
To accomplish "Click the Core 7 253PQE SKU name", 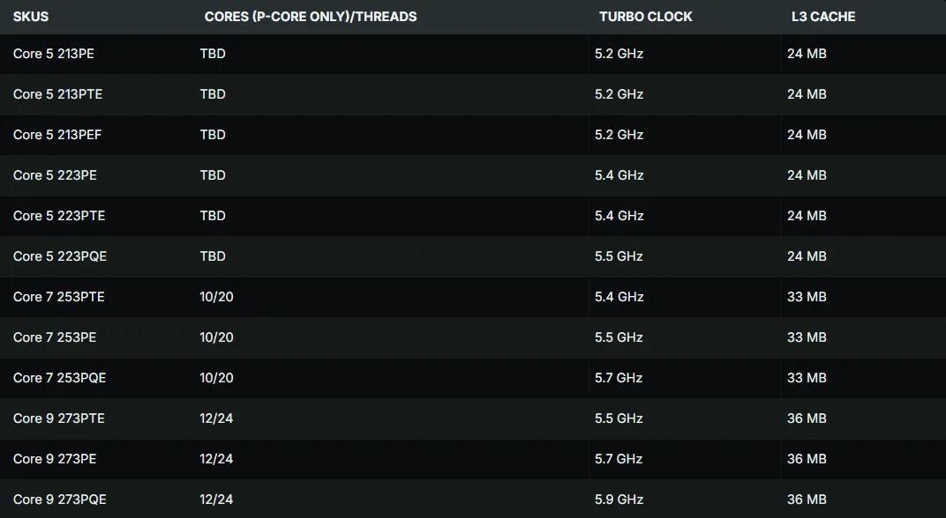I will coord(60,378).
